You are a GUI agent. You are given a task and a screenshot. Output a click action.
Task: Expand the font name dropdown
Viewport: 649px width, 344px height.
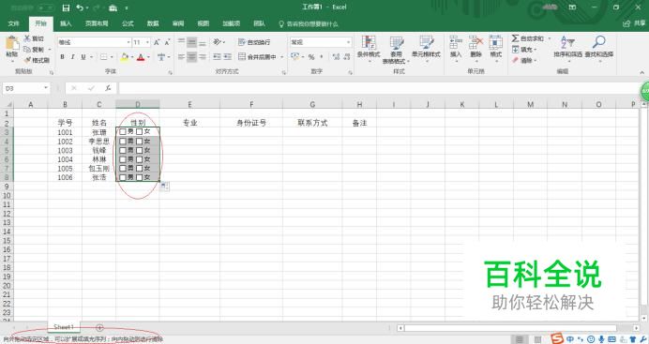(128, 42)
